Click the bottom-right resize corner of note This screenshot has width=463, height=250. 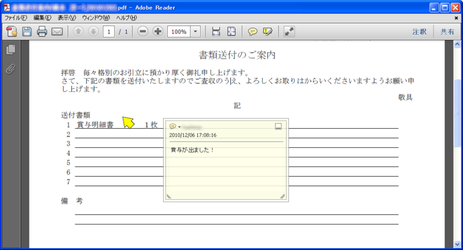282,196
